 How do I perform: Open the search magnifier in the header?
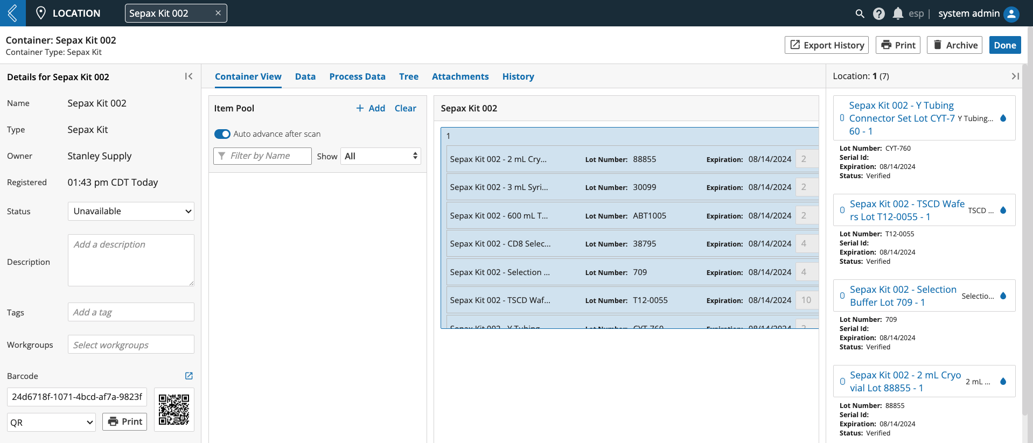tap(860, 13)
